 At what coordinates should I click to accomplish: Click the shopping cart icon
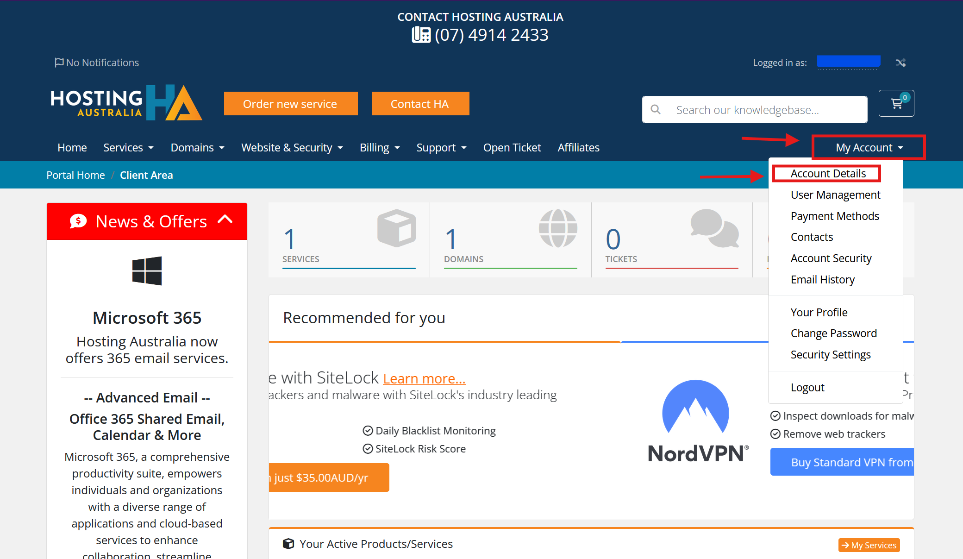[896, 103]
